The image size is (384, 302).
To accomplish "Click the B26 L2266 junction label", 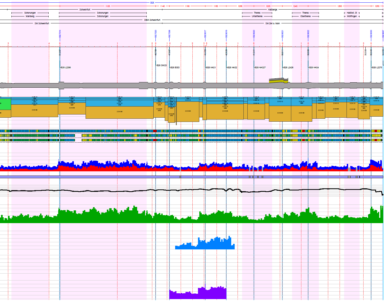I will coord(66,67).
